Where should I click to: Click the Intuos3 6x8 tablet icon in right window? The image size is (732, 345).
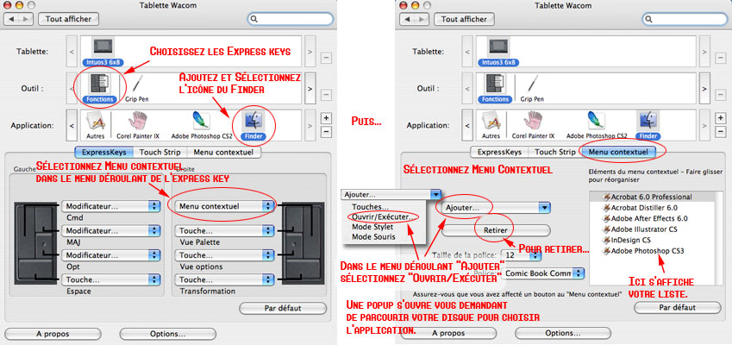tap(497, 52)
